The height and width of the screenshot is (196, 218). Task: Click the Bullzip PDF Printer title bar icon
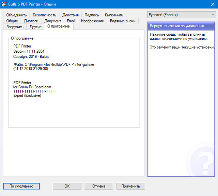tap(5, 4)
